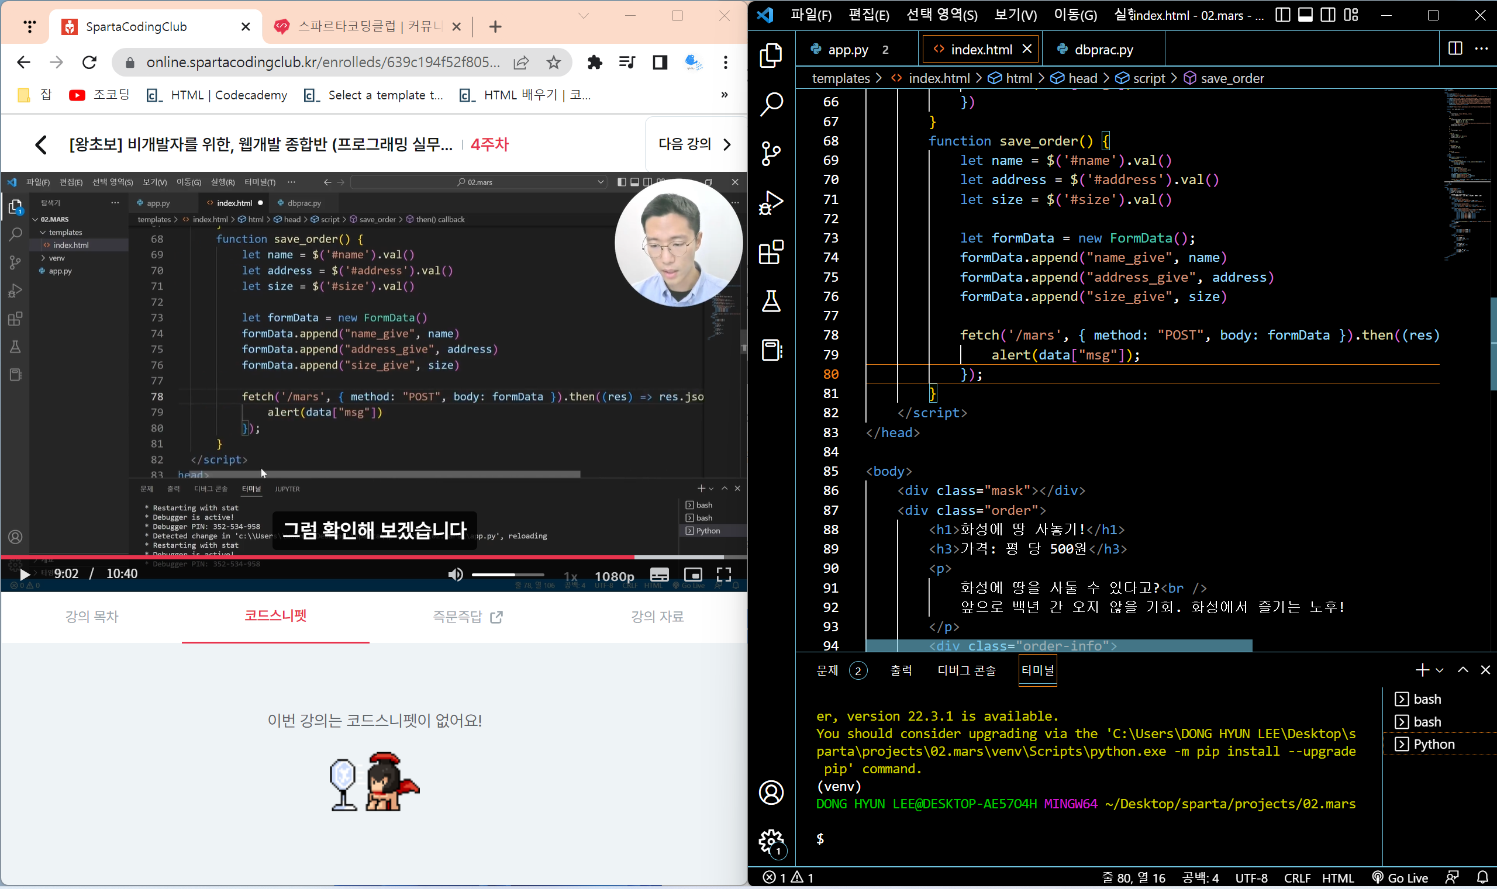1497x889 pixels.
Task: Toggle video subtitles
Action: click(x=659, y=575)
